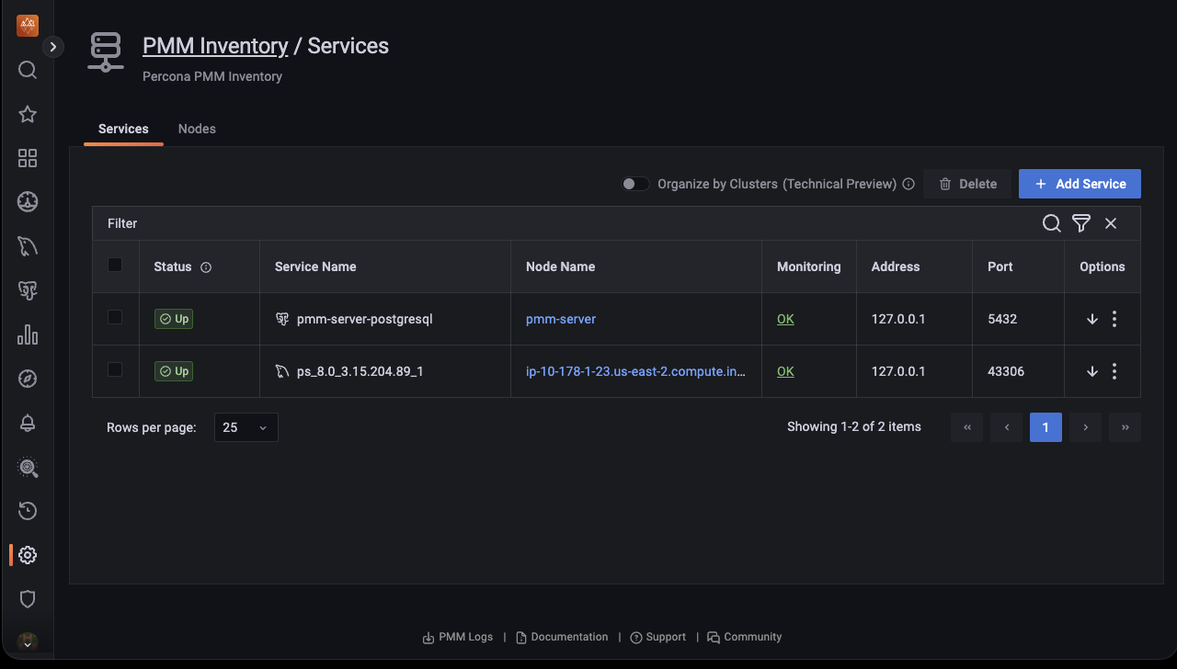1177x669 pixels.
Task: Open the search icon in the sidebar
Action: coord(28,70)
